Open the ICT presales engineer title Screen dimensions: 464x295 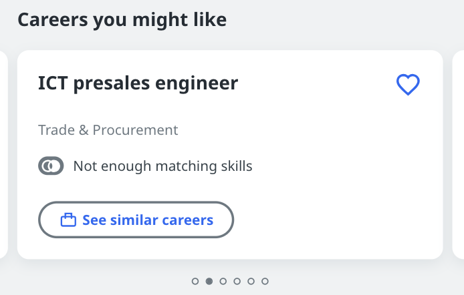tap(138, 83)
